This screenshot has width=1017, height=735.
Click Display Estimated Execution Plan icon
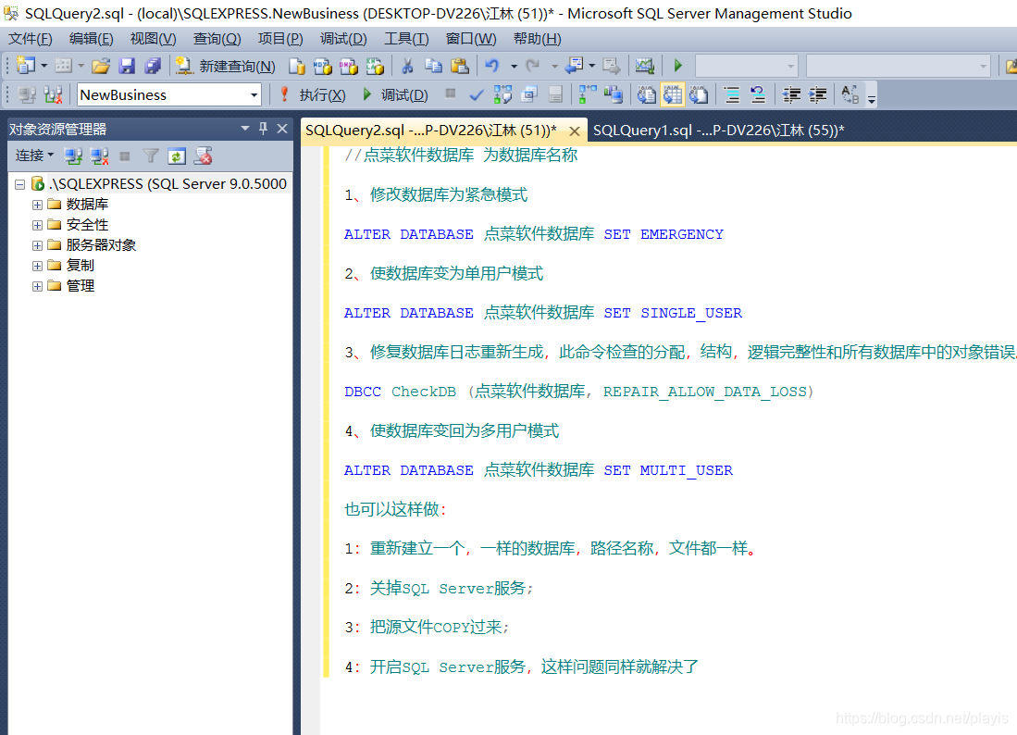(x=502, y=94)
